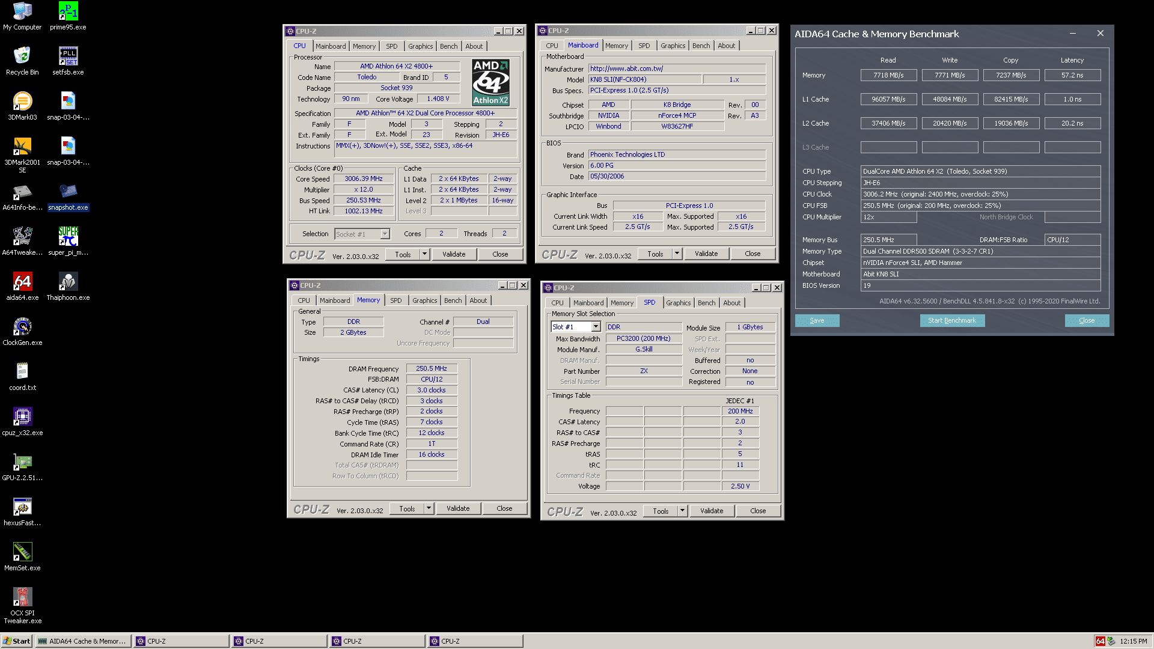The width and height of the screenshot is (1154, 649).
Task: Click the system tray clock 12:15 PM
Action: coord(1133,641)
